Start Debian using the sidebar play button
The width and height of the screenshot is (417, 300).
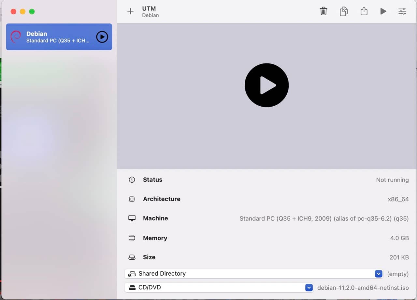tap(102, 37)
